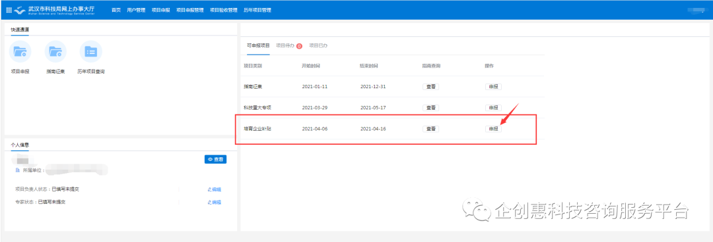Screen dimensions: 713x242
Task: Select the 指南征集 table row name
Action: [x=253, y=87]
